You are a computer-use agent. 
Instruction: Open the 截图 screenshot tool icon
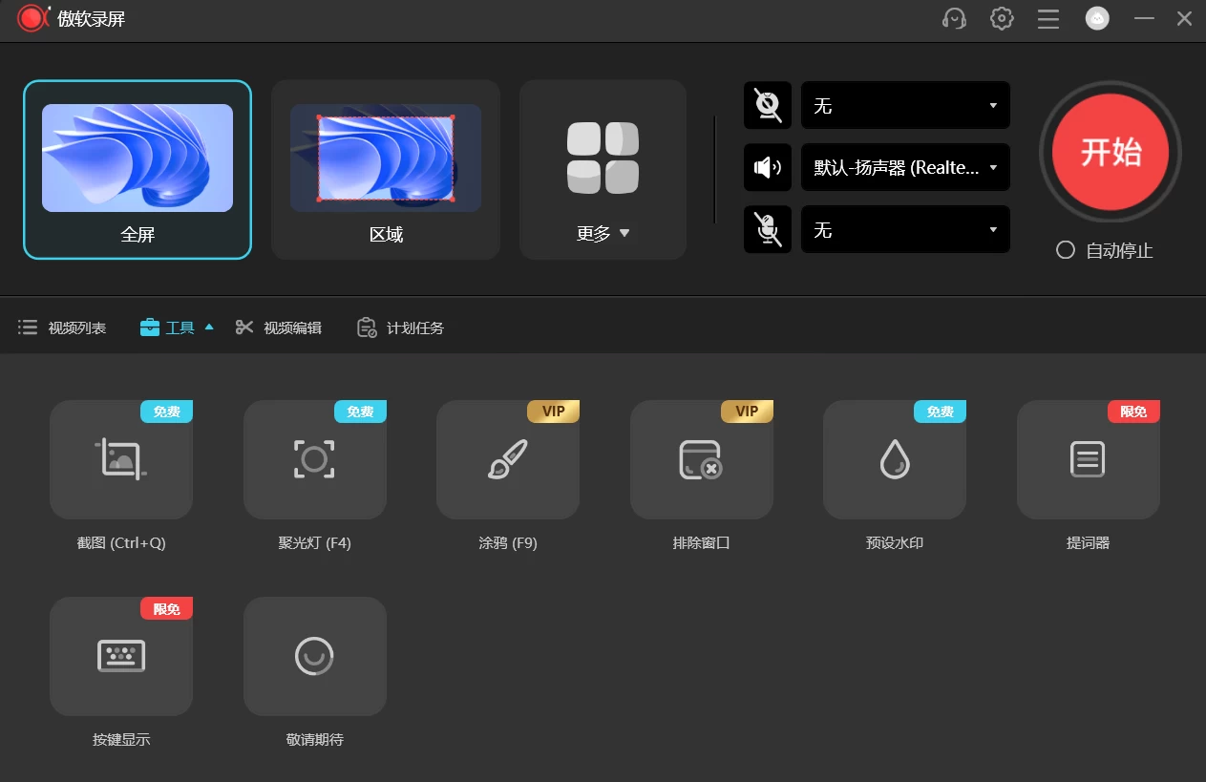coord(121,459)
